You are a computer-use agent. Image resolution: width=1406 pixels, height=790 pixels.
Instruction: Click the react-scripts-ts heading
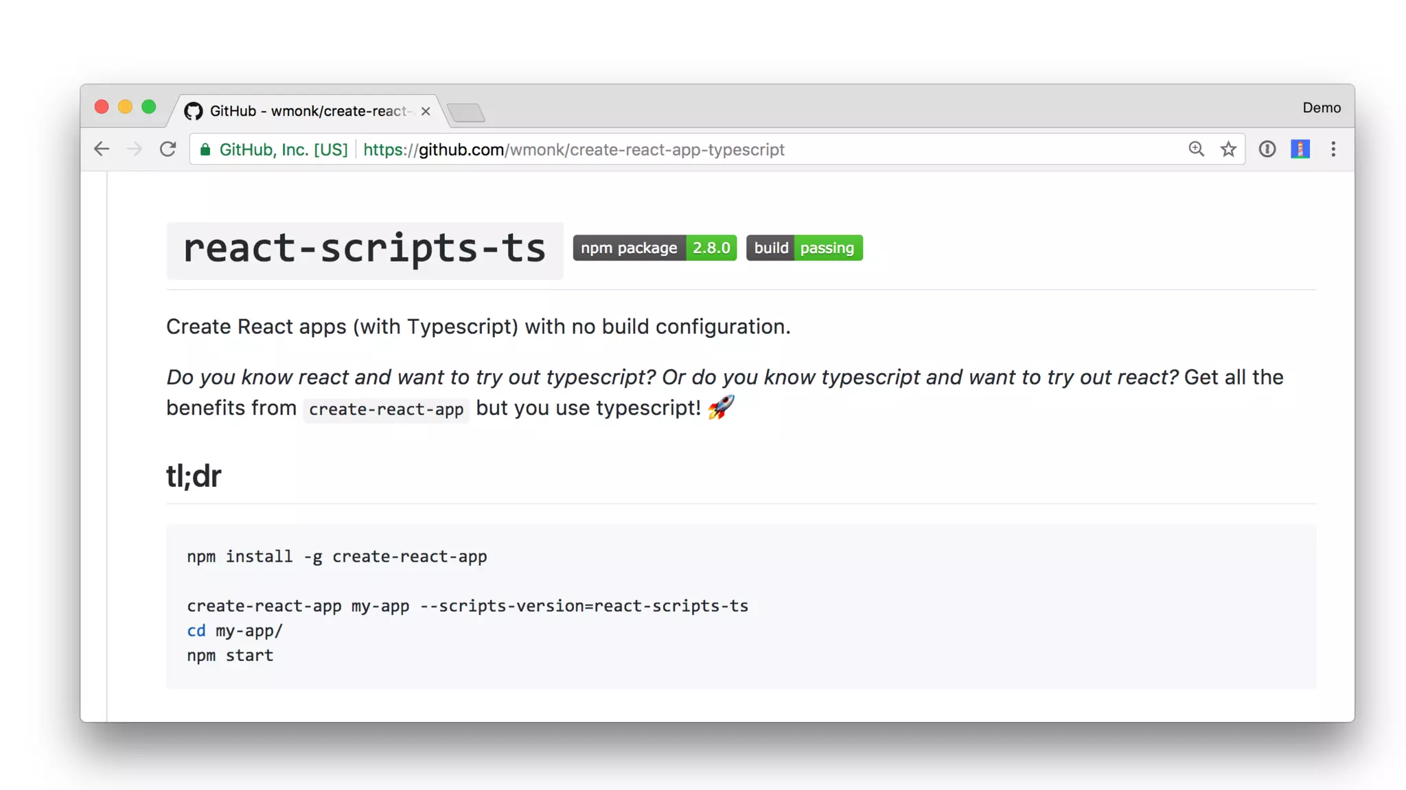pyautogui.click(x=365, y=249)
